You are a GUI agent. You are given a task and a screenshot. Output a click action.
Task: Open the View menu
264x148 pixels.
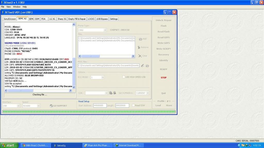pyautogui.click(x=9, y=7)
